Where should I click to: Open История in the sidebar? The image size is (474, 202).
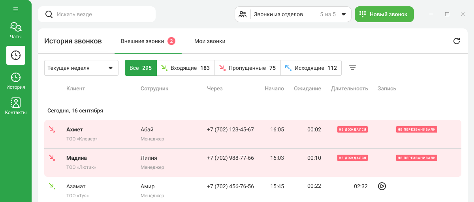coord(16,81)
